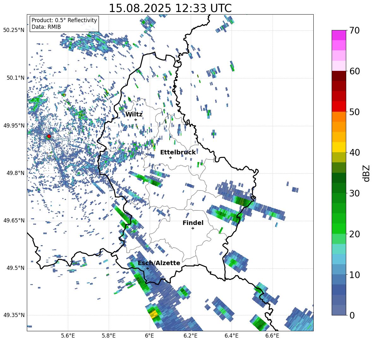Click the Ettelbruck station cross marker
This screenshot has height=342, width=374.
170,158
